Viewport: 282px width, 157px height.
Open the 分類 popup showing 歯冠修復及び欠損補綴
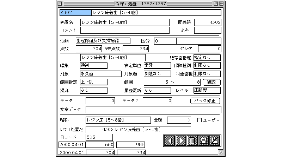105,41
